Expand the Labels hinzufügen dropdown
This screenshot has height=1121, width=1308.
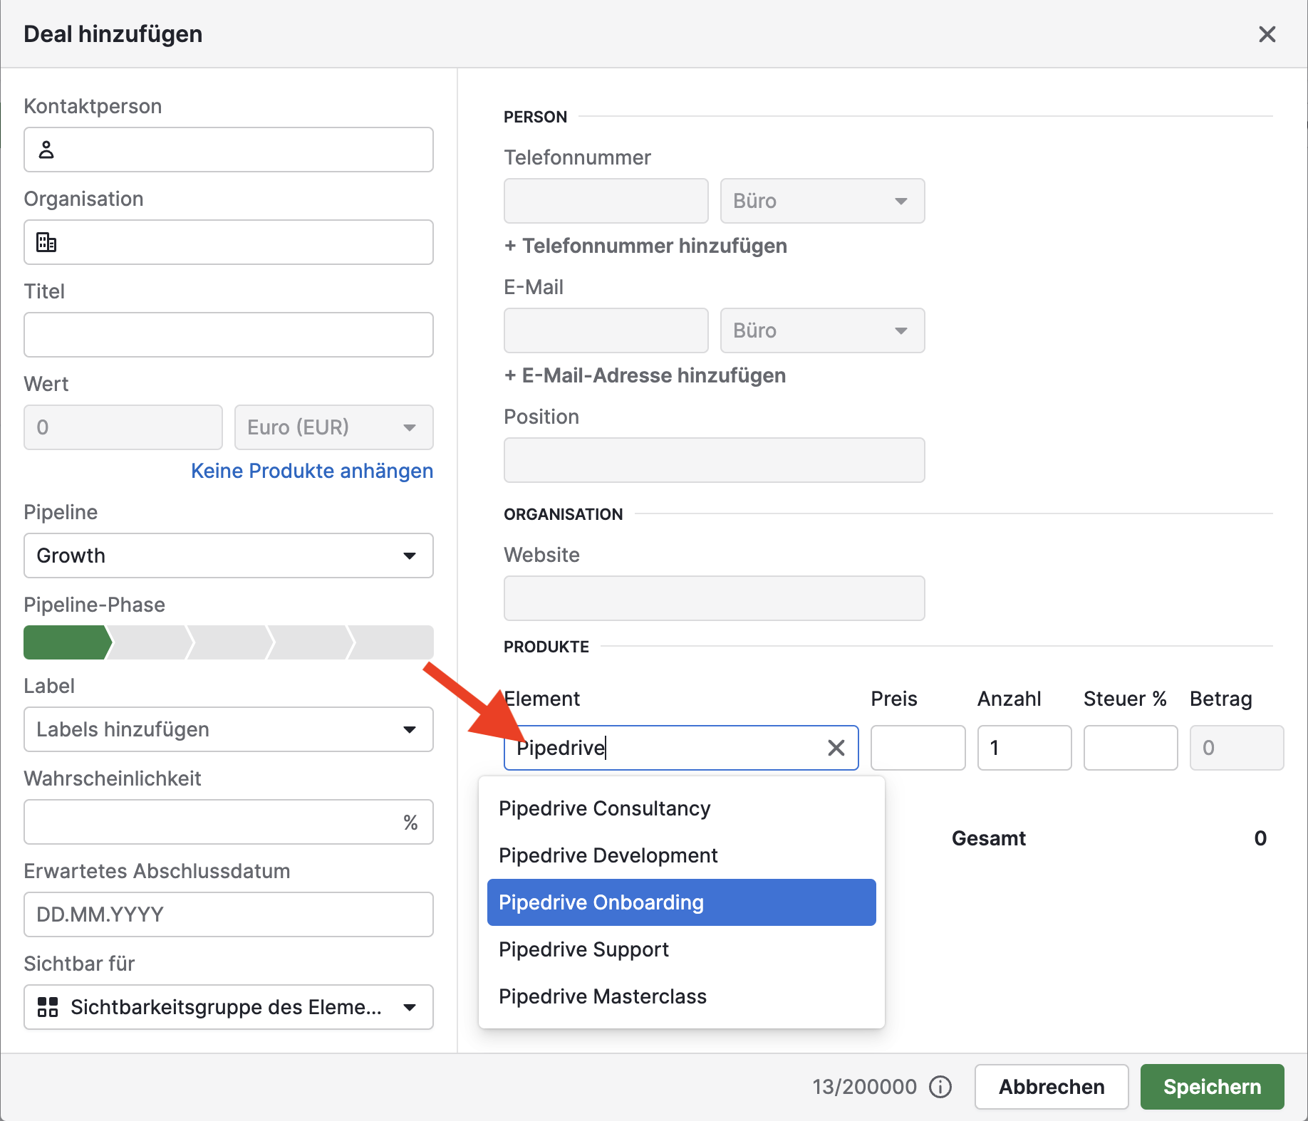[x=228, y=729]
